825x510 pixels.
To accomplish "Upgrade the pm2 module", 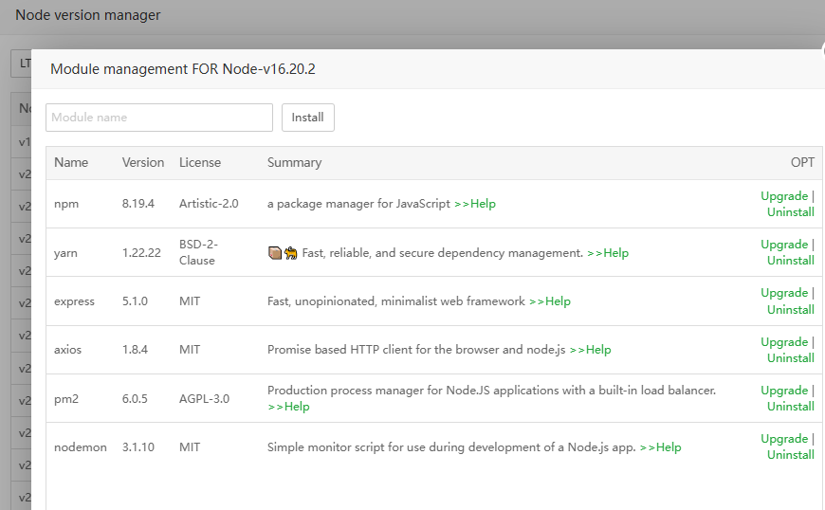I will click(x=784, y=391).
